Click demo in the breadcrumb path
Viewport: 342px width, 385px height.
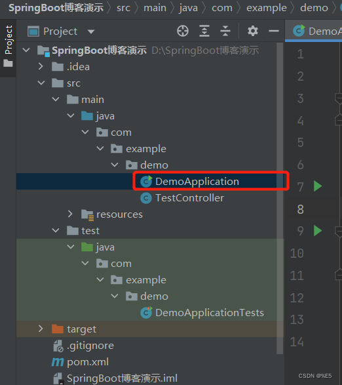pos(314,8)
